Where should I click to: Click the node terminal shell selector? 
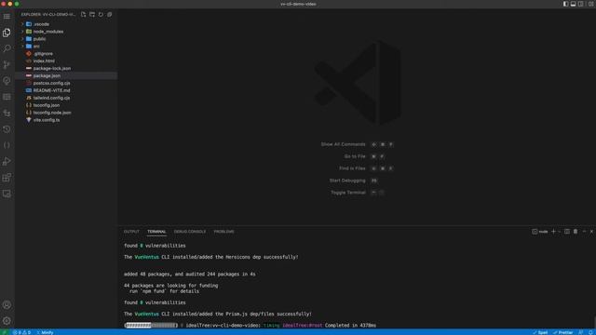(x=540, y=232)
